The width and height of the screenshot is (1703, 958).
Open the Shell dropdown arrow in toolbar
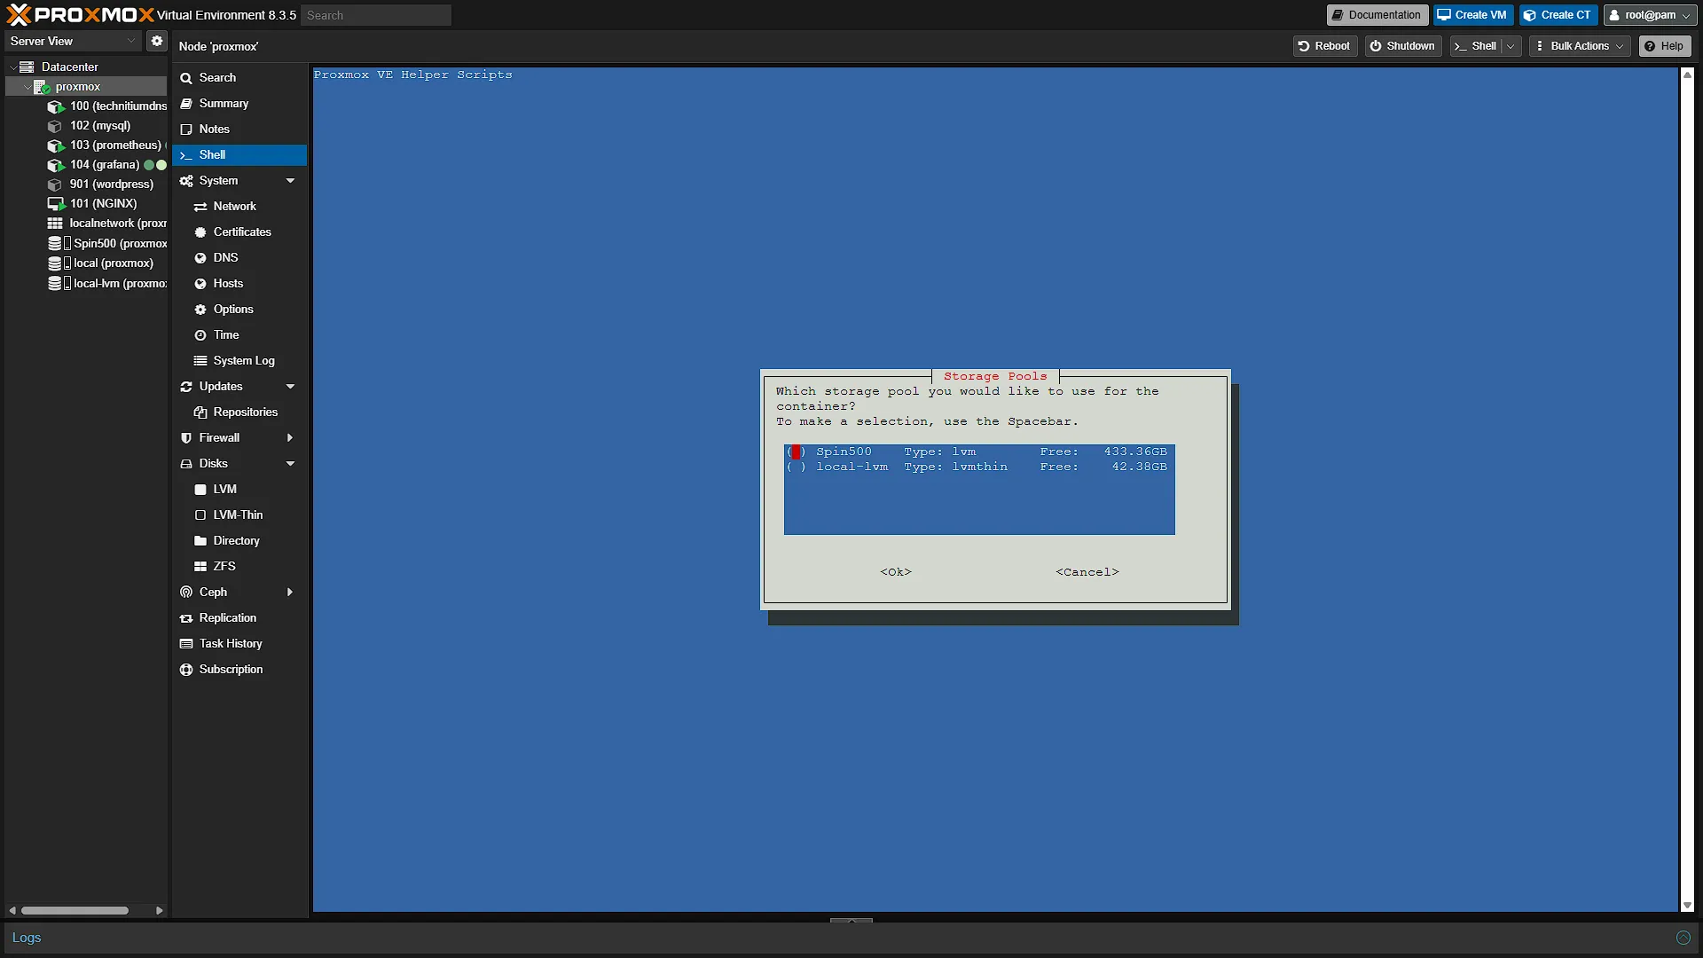pos(1511,46)
